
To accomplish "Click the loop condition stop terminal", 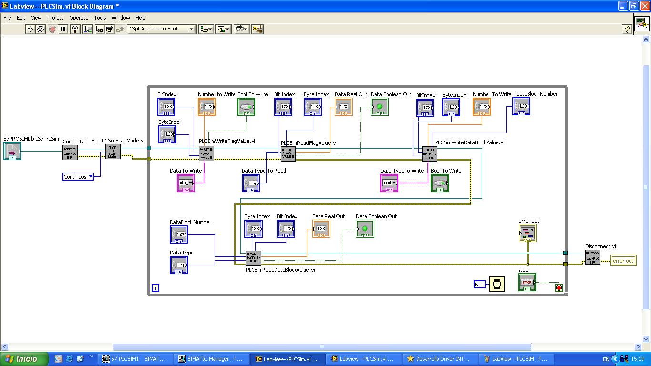I will point(559,287).
